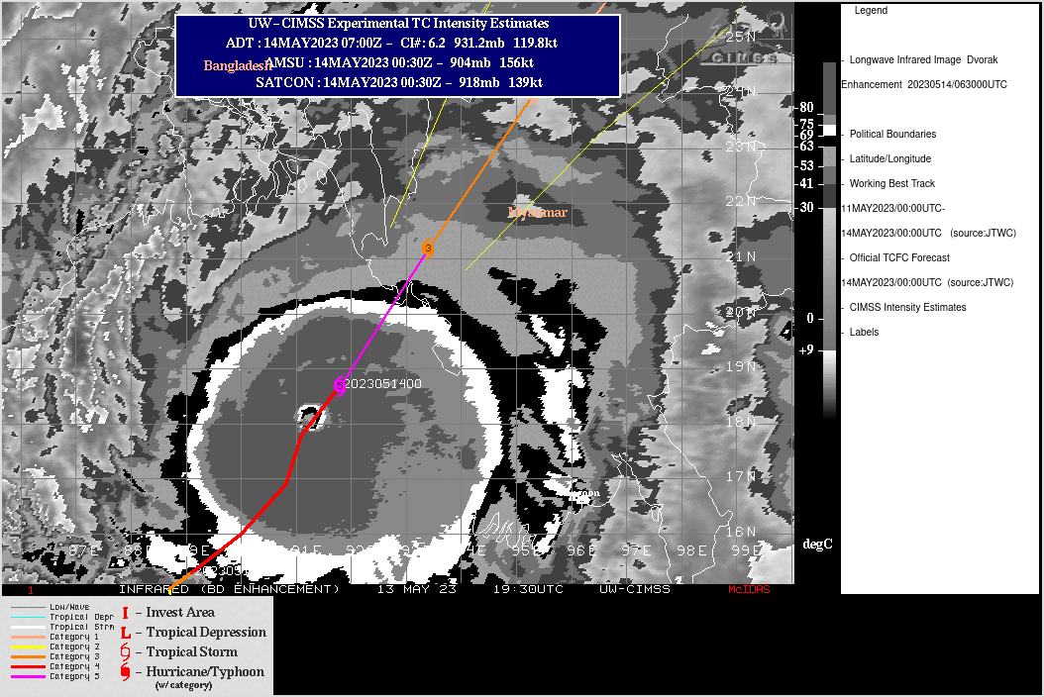Click the magenta 2023051400 storm position marker
The width and height of the screenshot is (1044, 697).
point(340,384)
